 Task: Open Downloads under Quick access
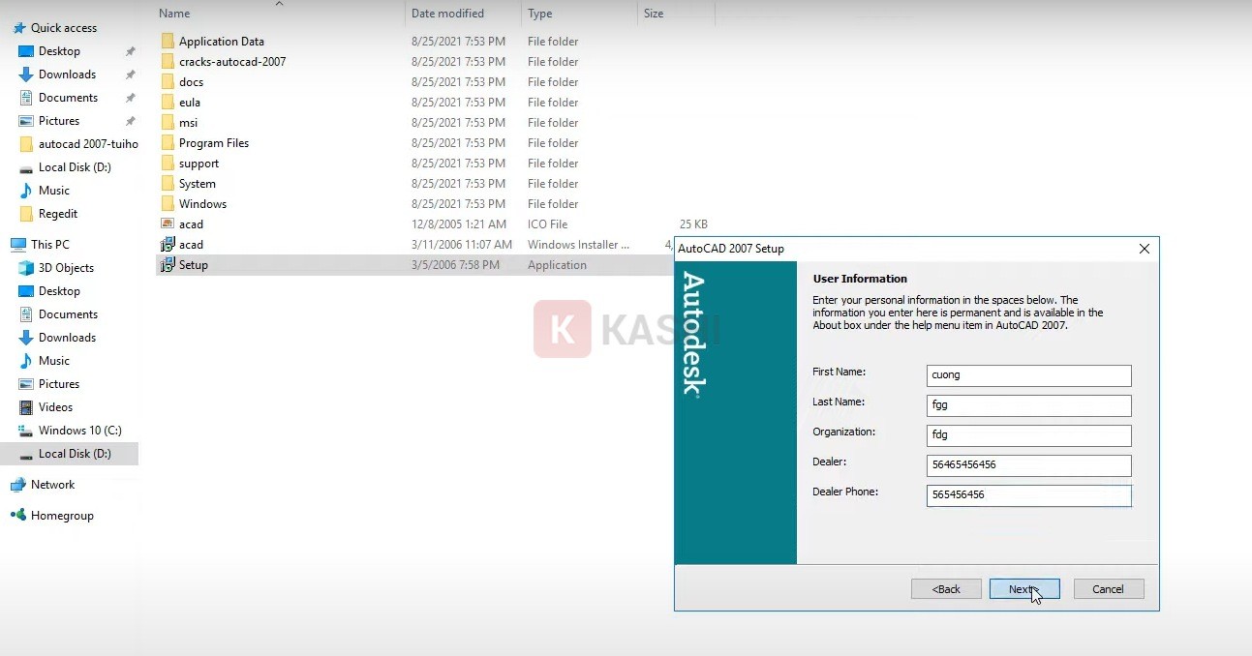point(67,75)
